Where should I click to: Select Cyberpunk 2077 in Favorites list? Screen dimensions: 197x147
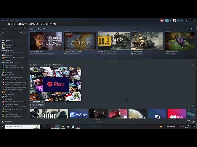(10, 46)
